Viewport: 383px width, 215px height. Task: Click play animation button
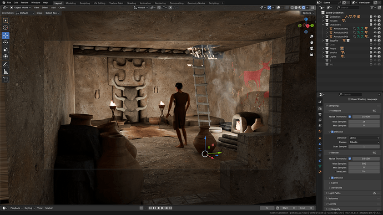click(x=162, y=208)
